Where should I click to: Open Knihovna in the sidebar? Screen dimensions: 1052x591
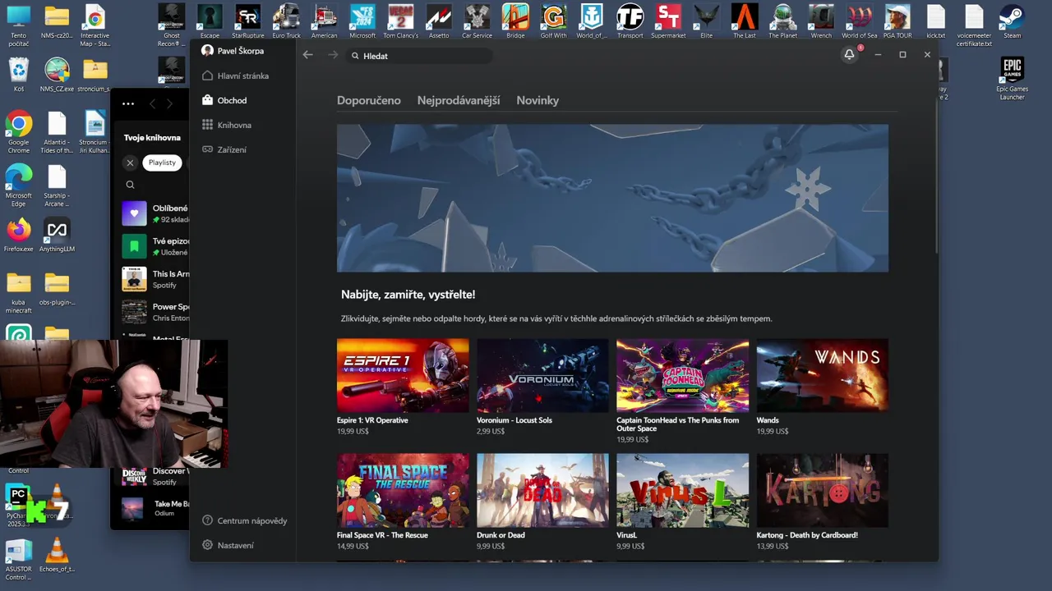click(x=227, y=125)
